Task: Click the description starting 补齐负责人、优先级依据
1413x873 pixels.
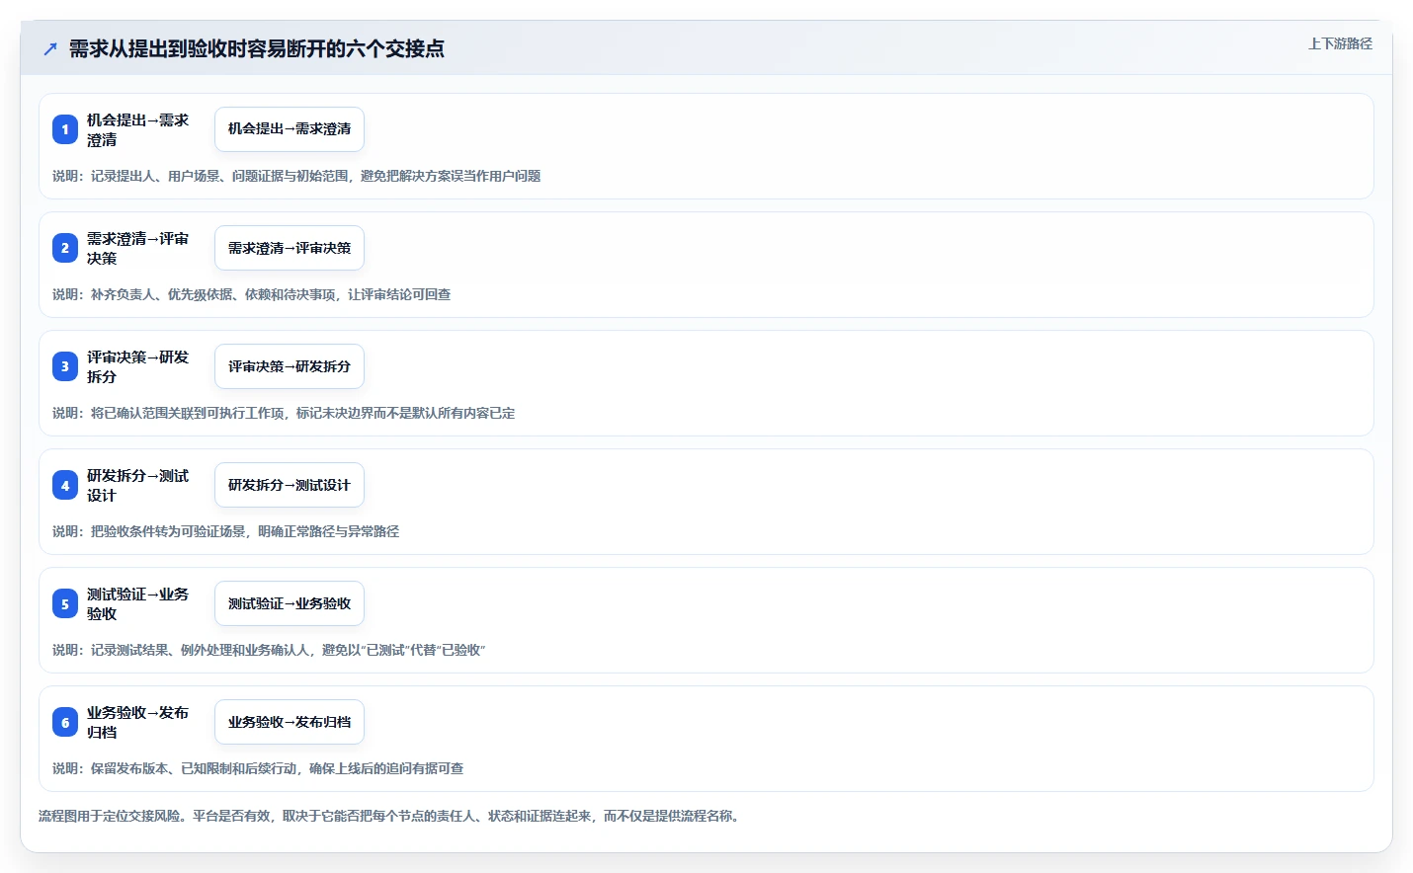Action: (252, 294)
